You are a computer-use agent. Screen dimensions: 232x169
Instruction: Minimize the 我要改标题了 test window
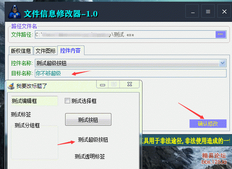tap(103, 84)
